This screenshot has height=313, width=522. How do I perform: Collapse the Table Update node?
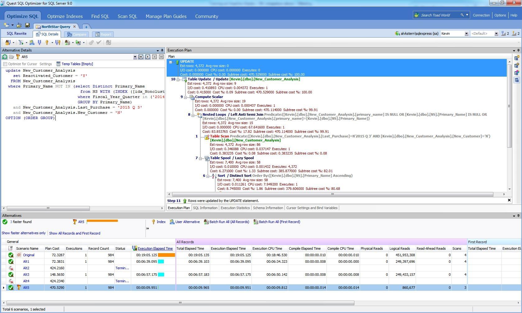tap(178, 80)
